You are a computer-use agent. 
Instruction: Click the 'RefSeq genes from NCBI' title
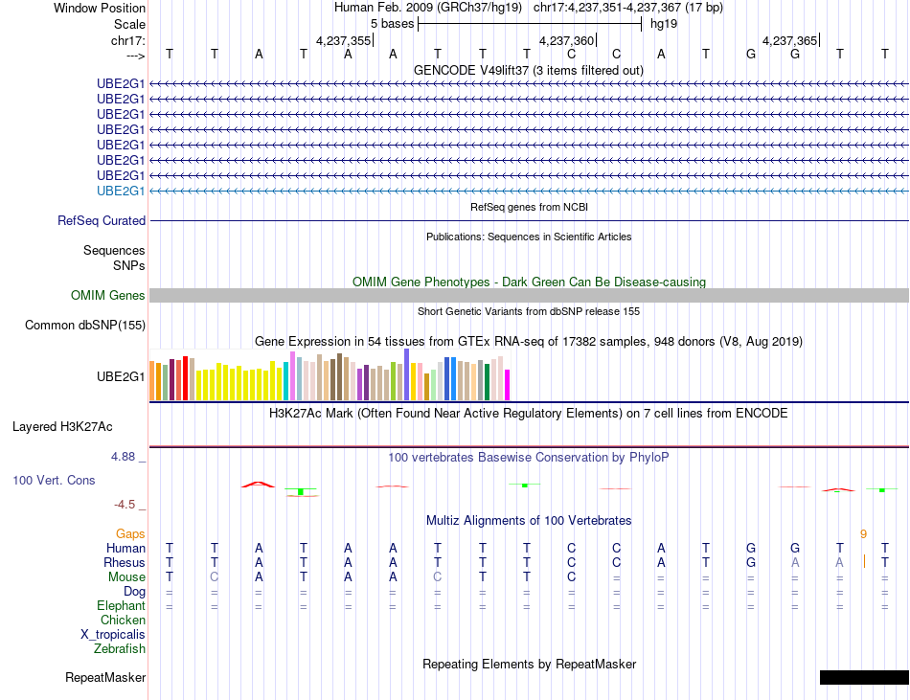529,207
